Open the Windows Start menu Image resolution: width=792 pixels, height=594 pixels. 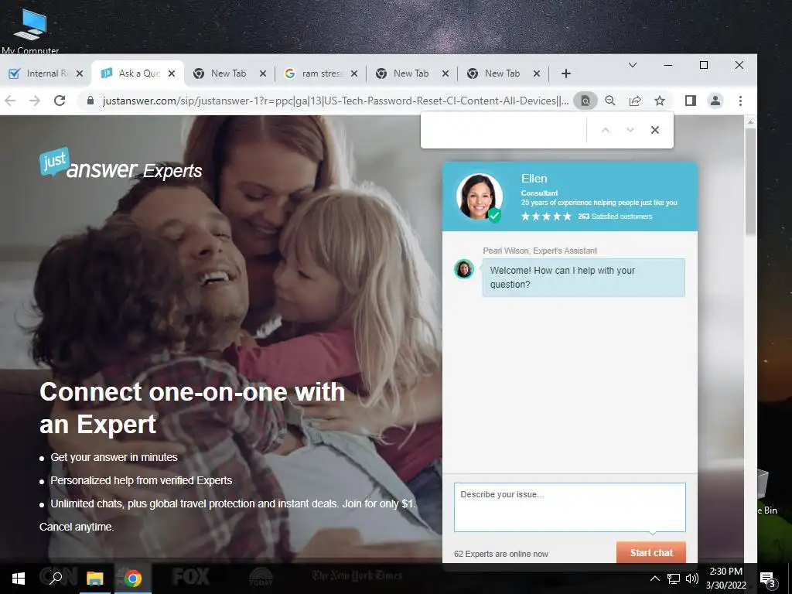(x=19, y=579)
